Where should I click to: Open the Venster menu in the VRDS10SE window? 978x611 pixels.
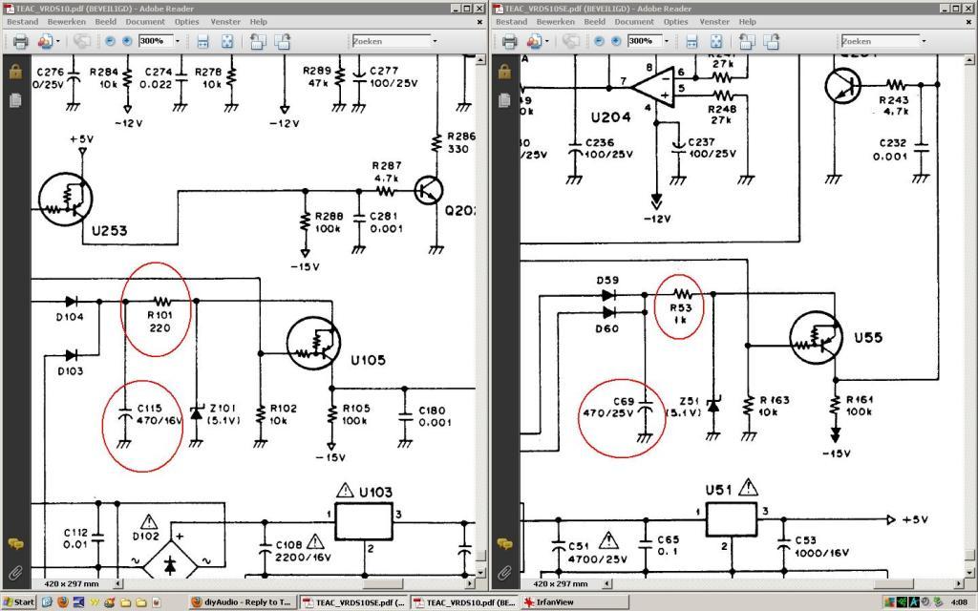(714, 22)
